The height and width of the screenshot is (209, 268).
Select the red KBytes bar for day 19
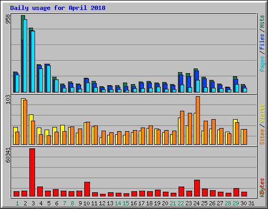[158, 193]
